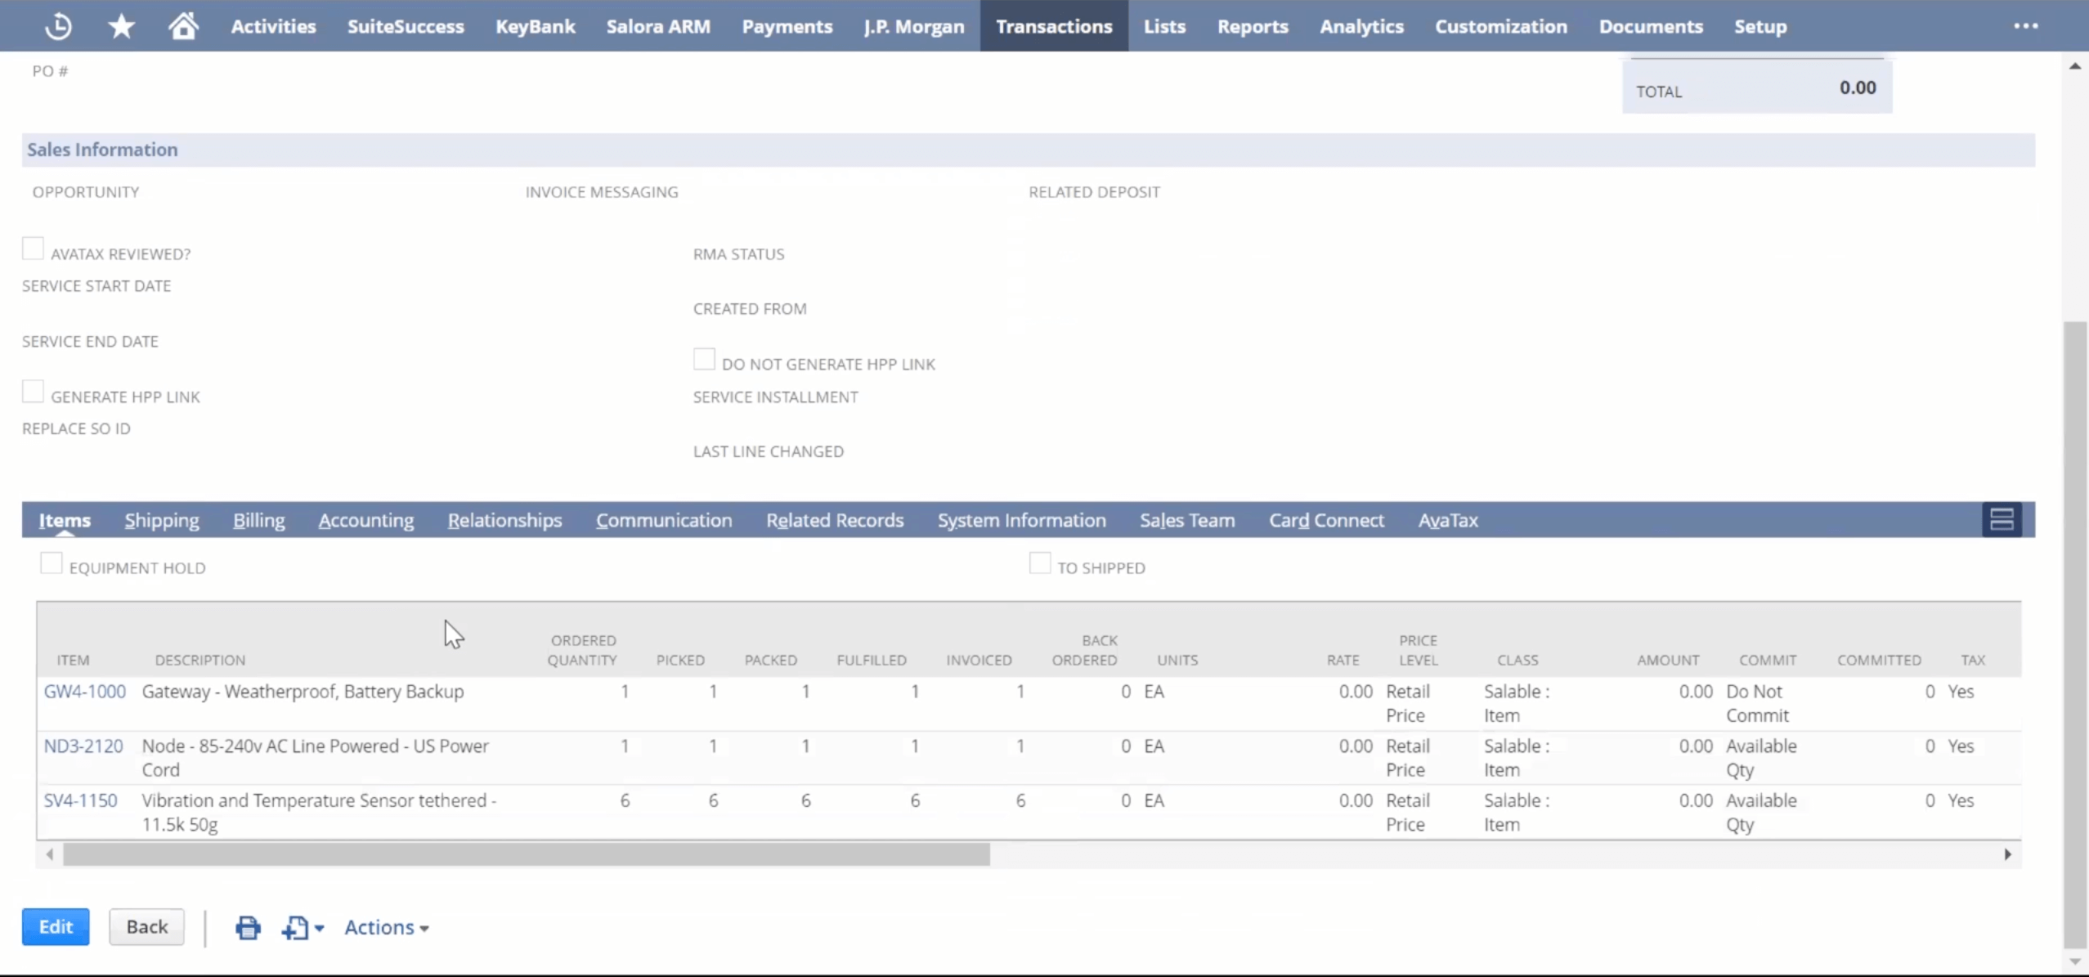
Task: Switch to the Shipping subtab
Action: [161, 520]
